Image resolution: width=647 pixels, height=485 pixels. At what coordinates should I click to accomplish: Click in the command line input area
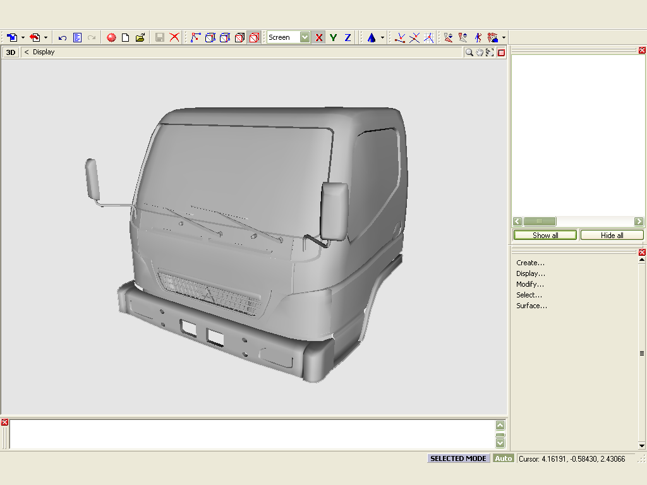(252, 434)
